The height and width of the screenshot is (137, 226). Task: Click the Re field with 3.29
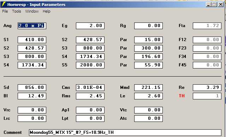[x=207, y=87]
